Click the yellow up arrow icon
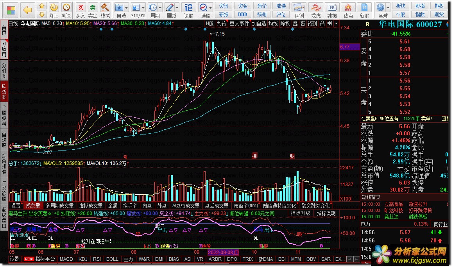Screen dimensions: 453x267 41,6
